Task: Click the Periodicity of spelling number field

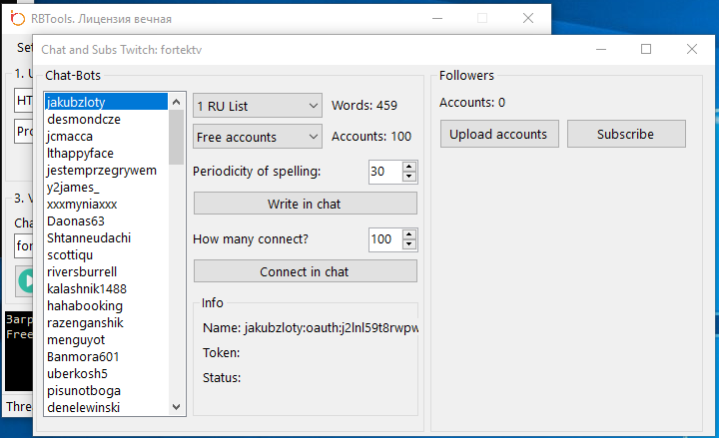Action: [382, 172]
